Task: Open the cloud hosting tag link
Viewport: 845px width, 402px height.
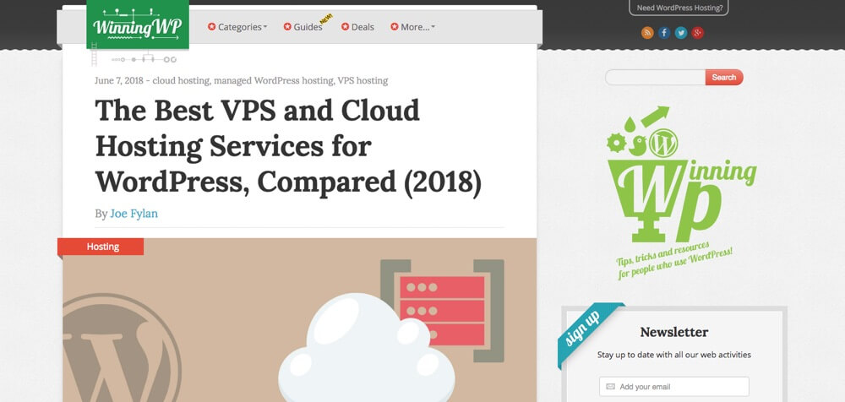Action: [181, 81]
